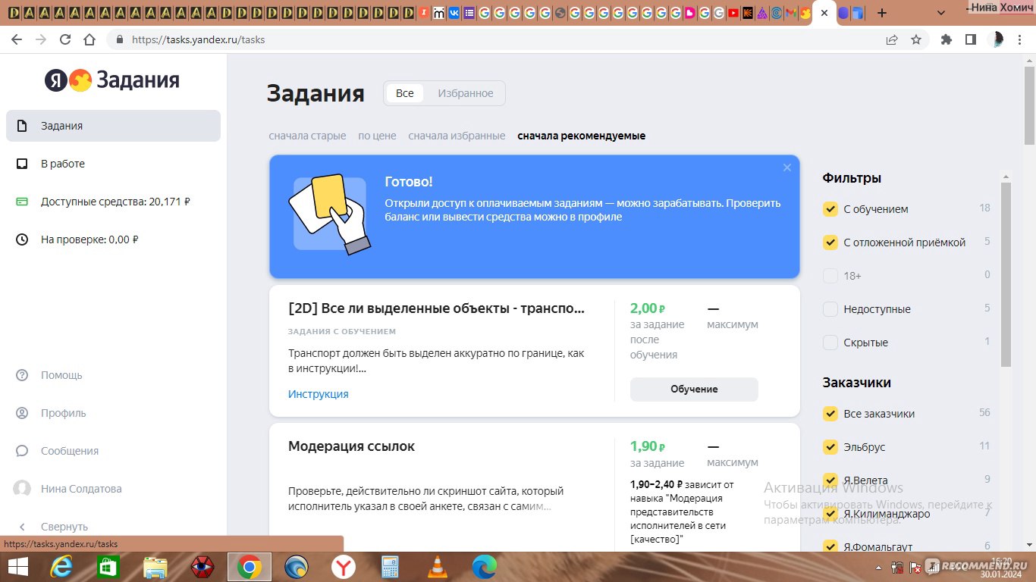Image resolution: width=1036 pixels, height=582 pixels.
Task: Sort tasks by сначала старые
Action: point(307,136)
